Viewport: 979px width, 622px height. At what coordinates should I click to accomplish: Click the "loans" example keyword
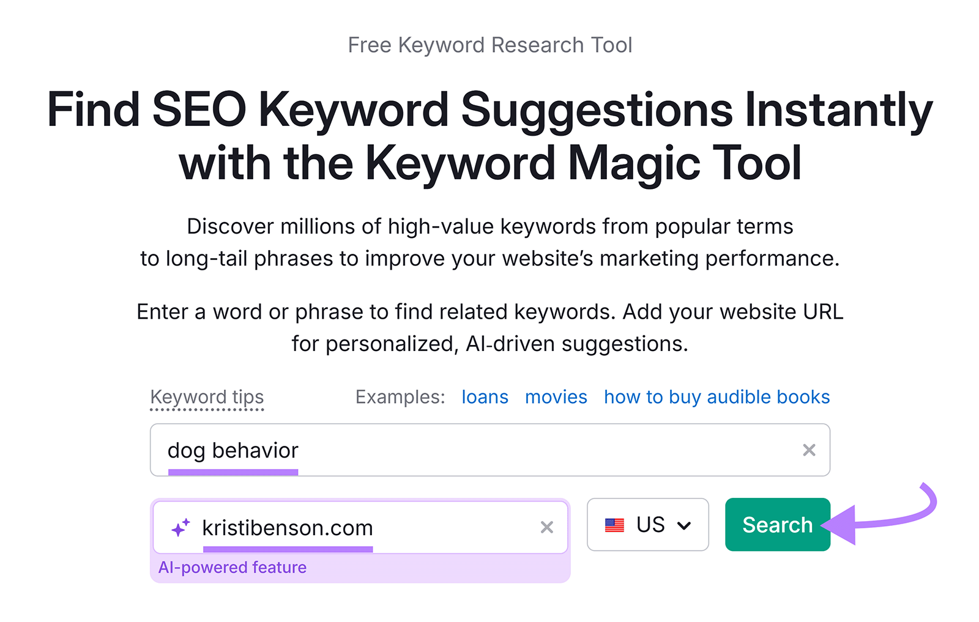[484, 397]
